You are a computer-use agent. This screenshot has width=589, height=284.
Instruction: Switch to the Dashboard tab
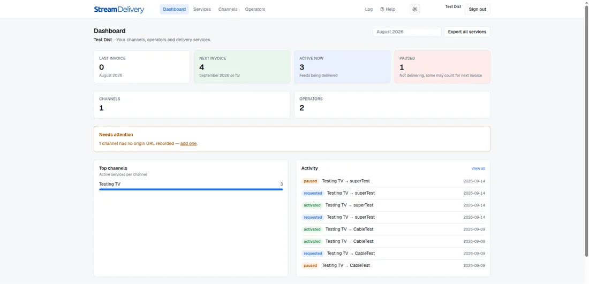pyautogui.click(x=175, y=10)
